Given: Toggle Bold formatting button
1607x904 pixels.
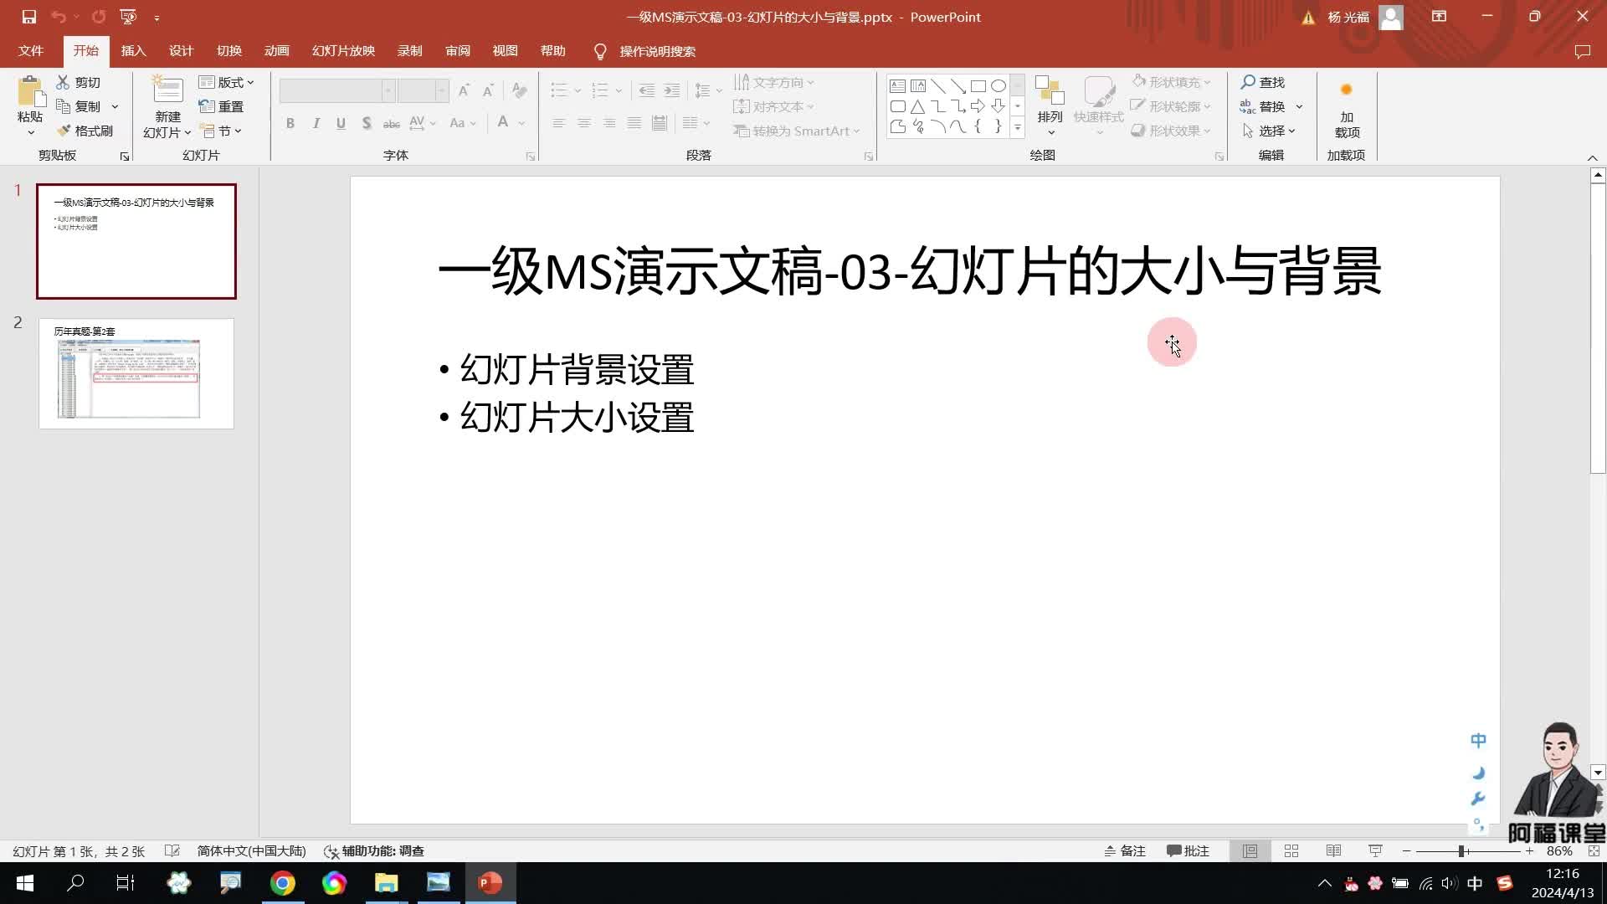Looking at the screenshot, I should click(x=290, y=124).
